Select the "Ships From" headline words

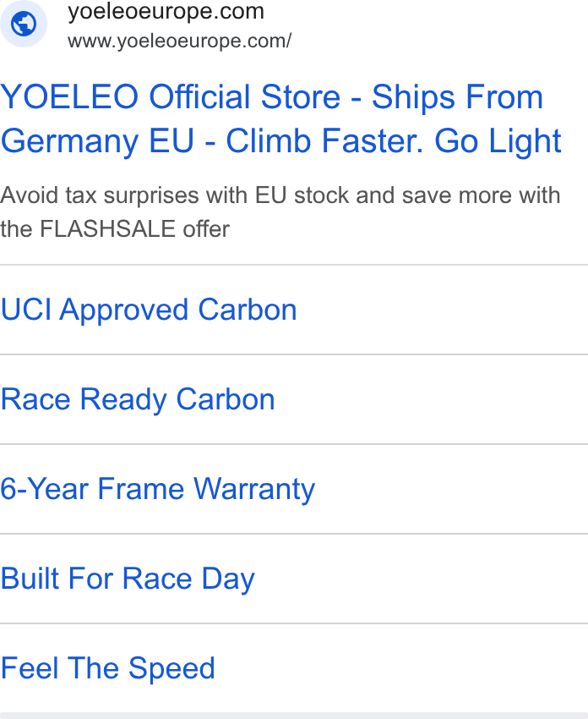(457, 97)
